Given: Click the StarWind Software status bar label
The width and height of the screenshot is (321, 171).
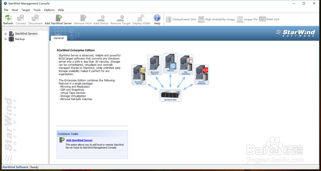Looking at the screenshot, I should click(15, 167).
